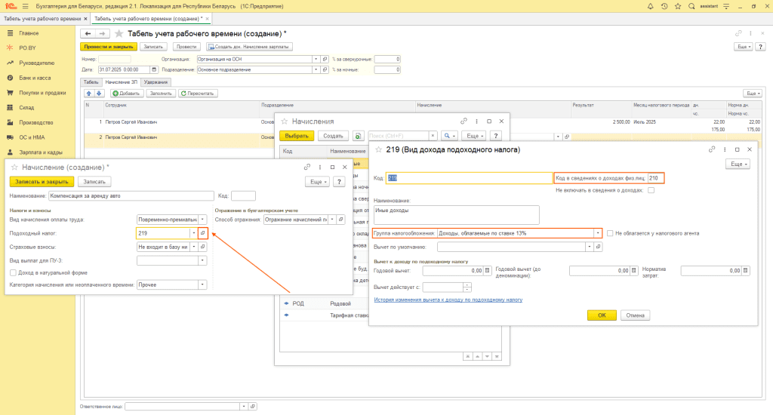Get link icon in 219 Вид дохода window

(711, 149)
